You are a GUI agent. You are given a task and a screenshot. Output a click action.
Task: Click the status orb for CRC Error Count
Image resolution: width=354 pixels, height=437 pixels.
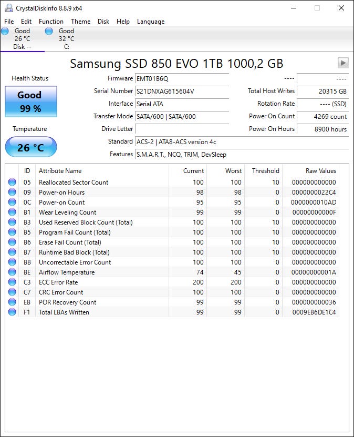pos(12,292)
